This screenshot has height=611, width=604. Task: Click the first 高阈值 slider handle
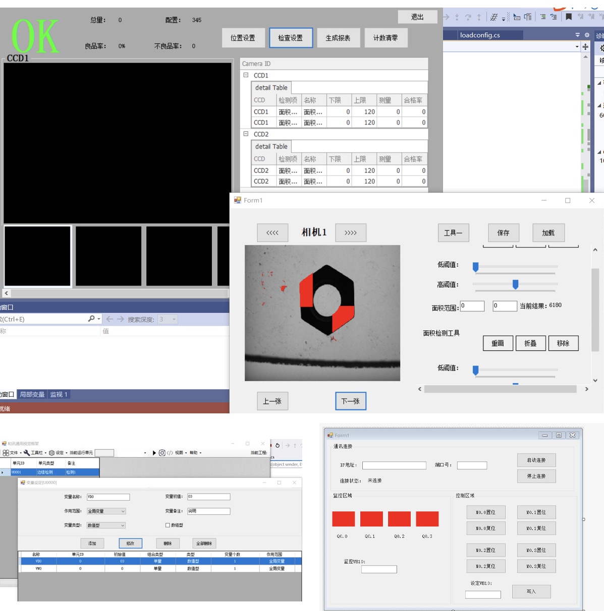[x=515, y=285]
